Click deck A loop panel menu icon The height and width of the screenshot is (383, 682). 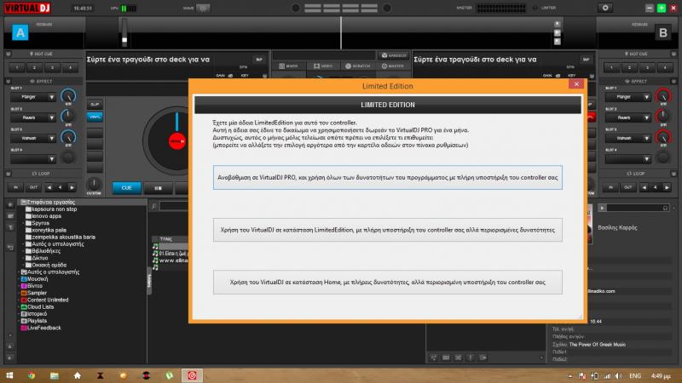pos(9,174)
